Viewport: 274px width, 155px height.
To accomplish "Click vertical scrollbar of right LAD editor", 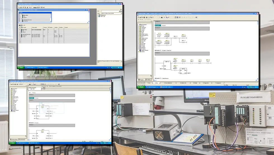I will tap(258, 50).
